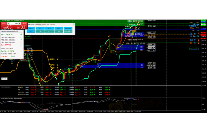
Task: Click the green up arrow beside BUY price
Action: (21, 34)
